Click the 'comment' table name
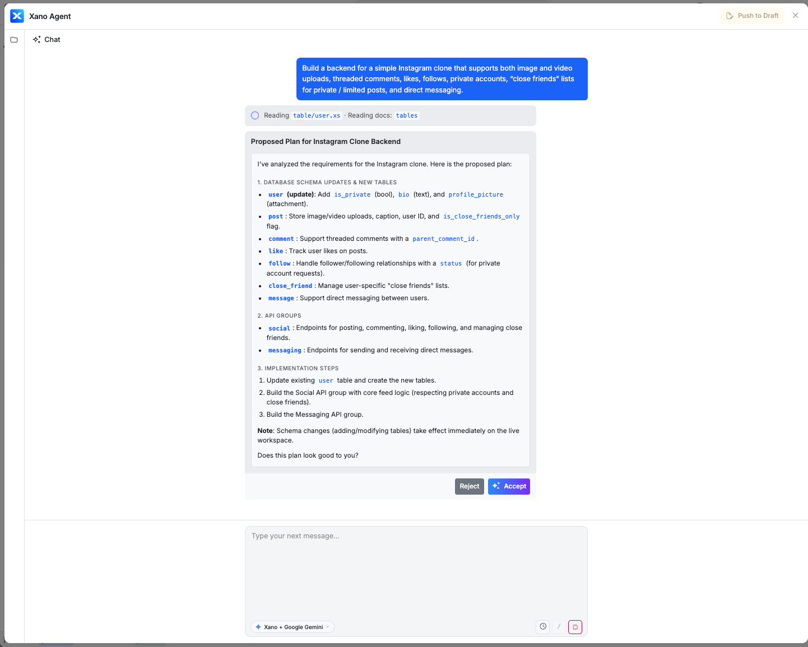 click(x=281, y=239)
